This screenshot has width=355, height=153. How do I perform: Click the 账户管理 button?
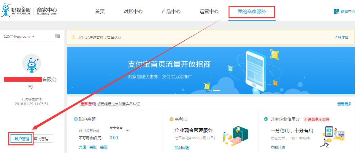point(21,139)
